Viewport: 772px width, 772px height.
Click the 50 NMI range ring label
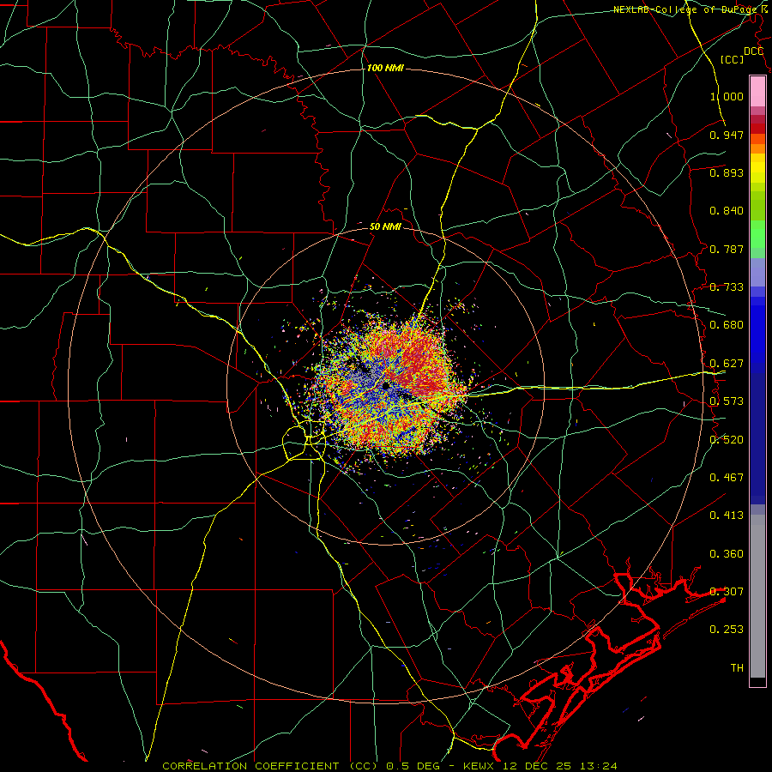(x=385, y=226)
